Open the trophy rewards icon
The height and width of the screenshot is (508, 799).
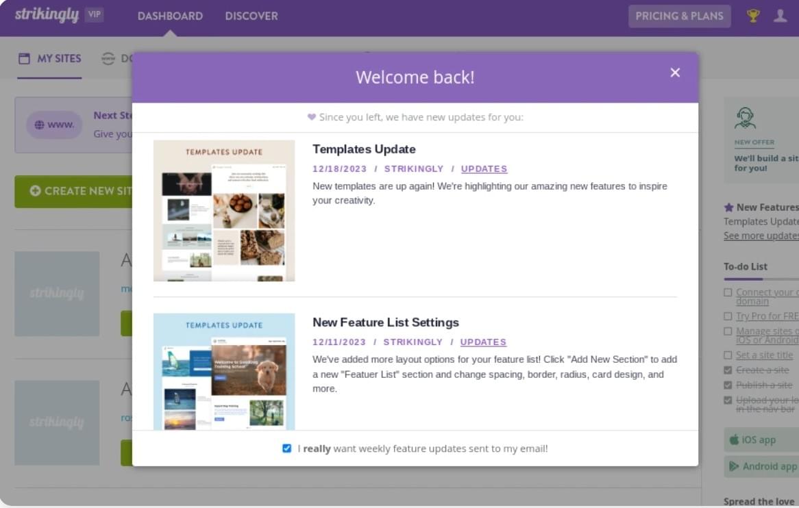(752, 16)
